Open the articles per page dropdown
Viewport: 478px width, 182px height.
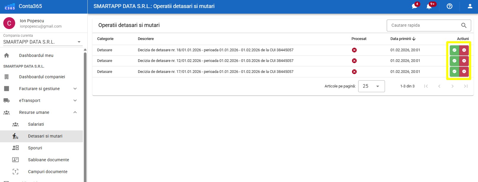click(371, 86)
